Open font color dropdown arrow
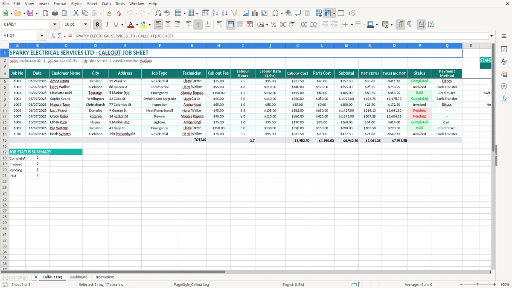Screen dimensions: 512x288 click(x=137, y=25)
